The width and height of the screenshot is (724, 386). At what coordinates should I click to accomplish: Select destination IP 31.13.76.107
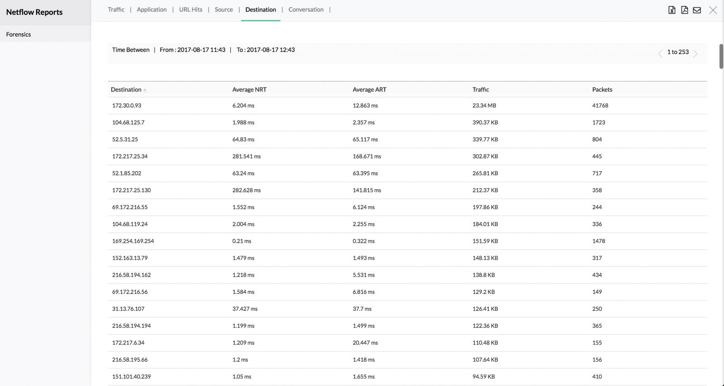[x=129, y=309]
